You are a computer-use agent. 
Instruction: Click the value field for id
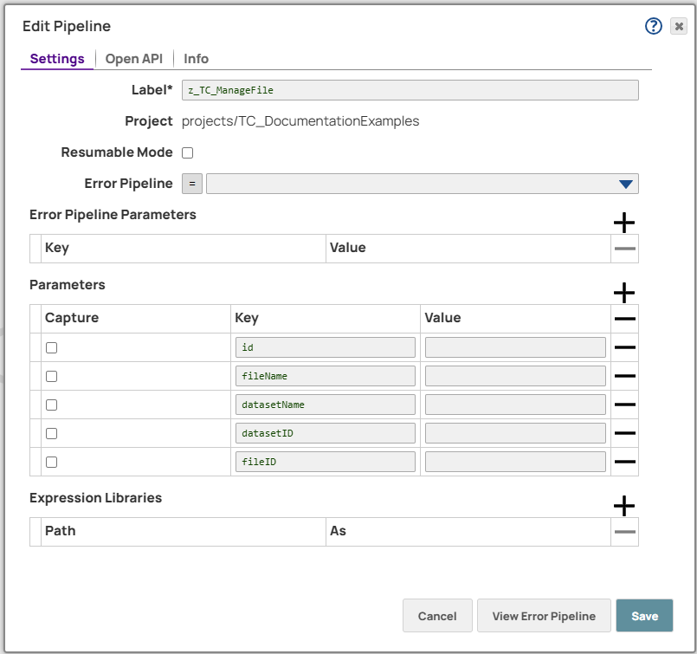515,347
